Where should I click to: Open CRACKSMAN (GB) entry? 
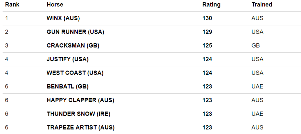tap(73, 46)
